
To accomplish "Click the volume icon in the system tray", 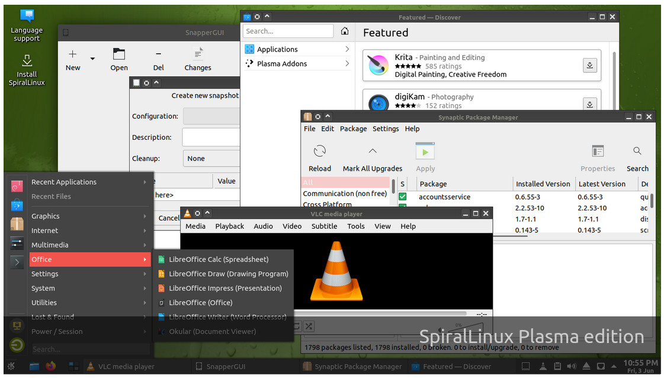I will click(572, 366).
